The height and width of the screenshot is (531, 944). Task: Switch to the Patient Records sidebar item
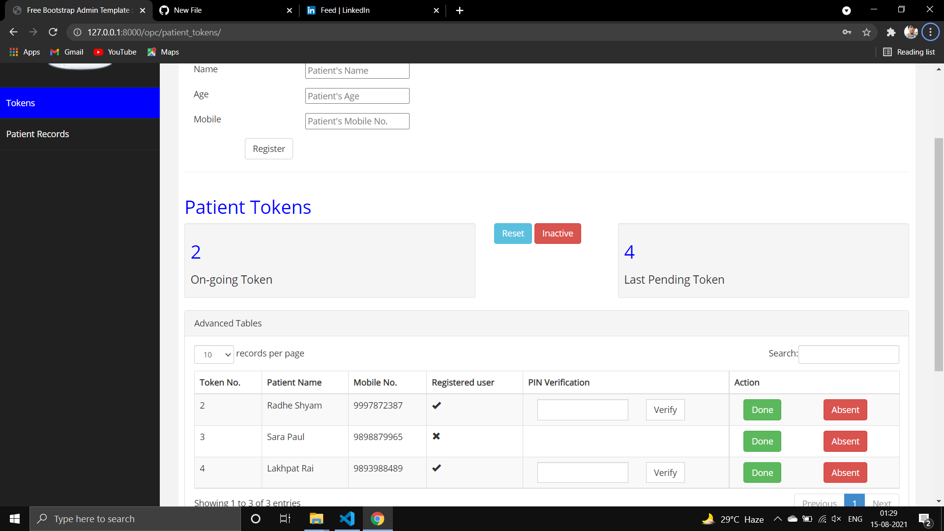(37, 134)
